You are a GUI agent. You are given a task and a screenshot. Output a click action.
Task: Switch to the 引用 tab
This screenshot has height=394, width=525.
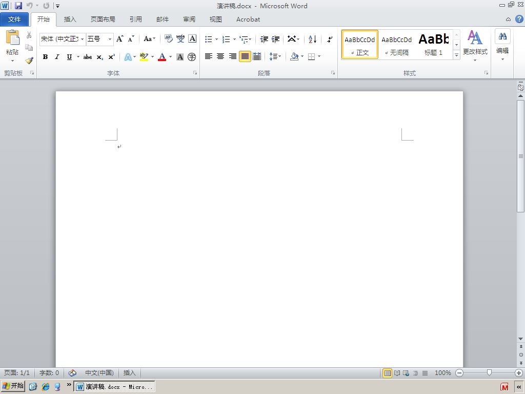135,19
